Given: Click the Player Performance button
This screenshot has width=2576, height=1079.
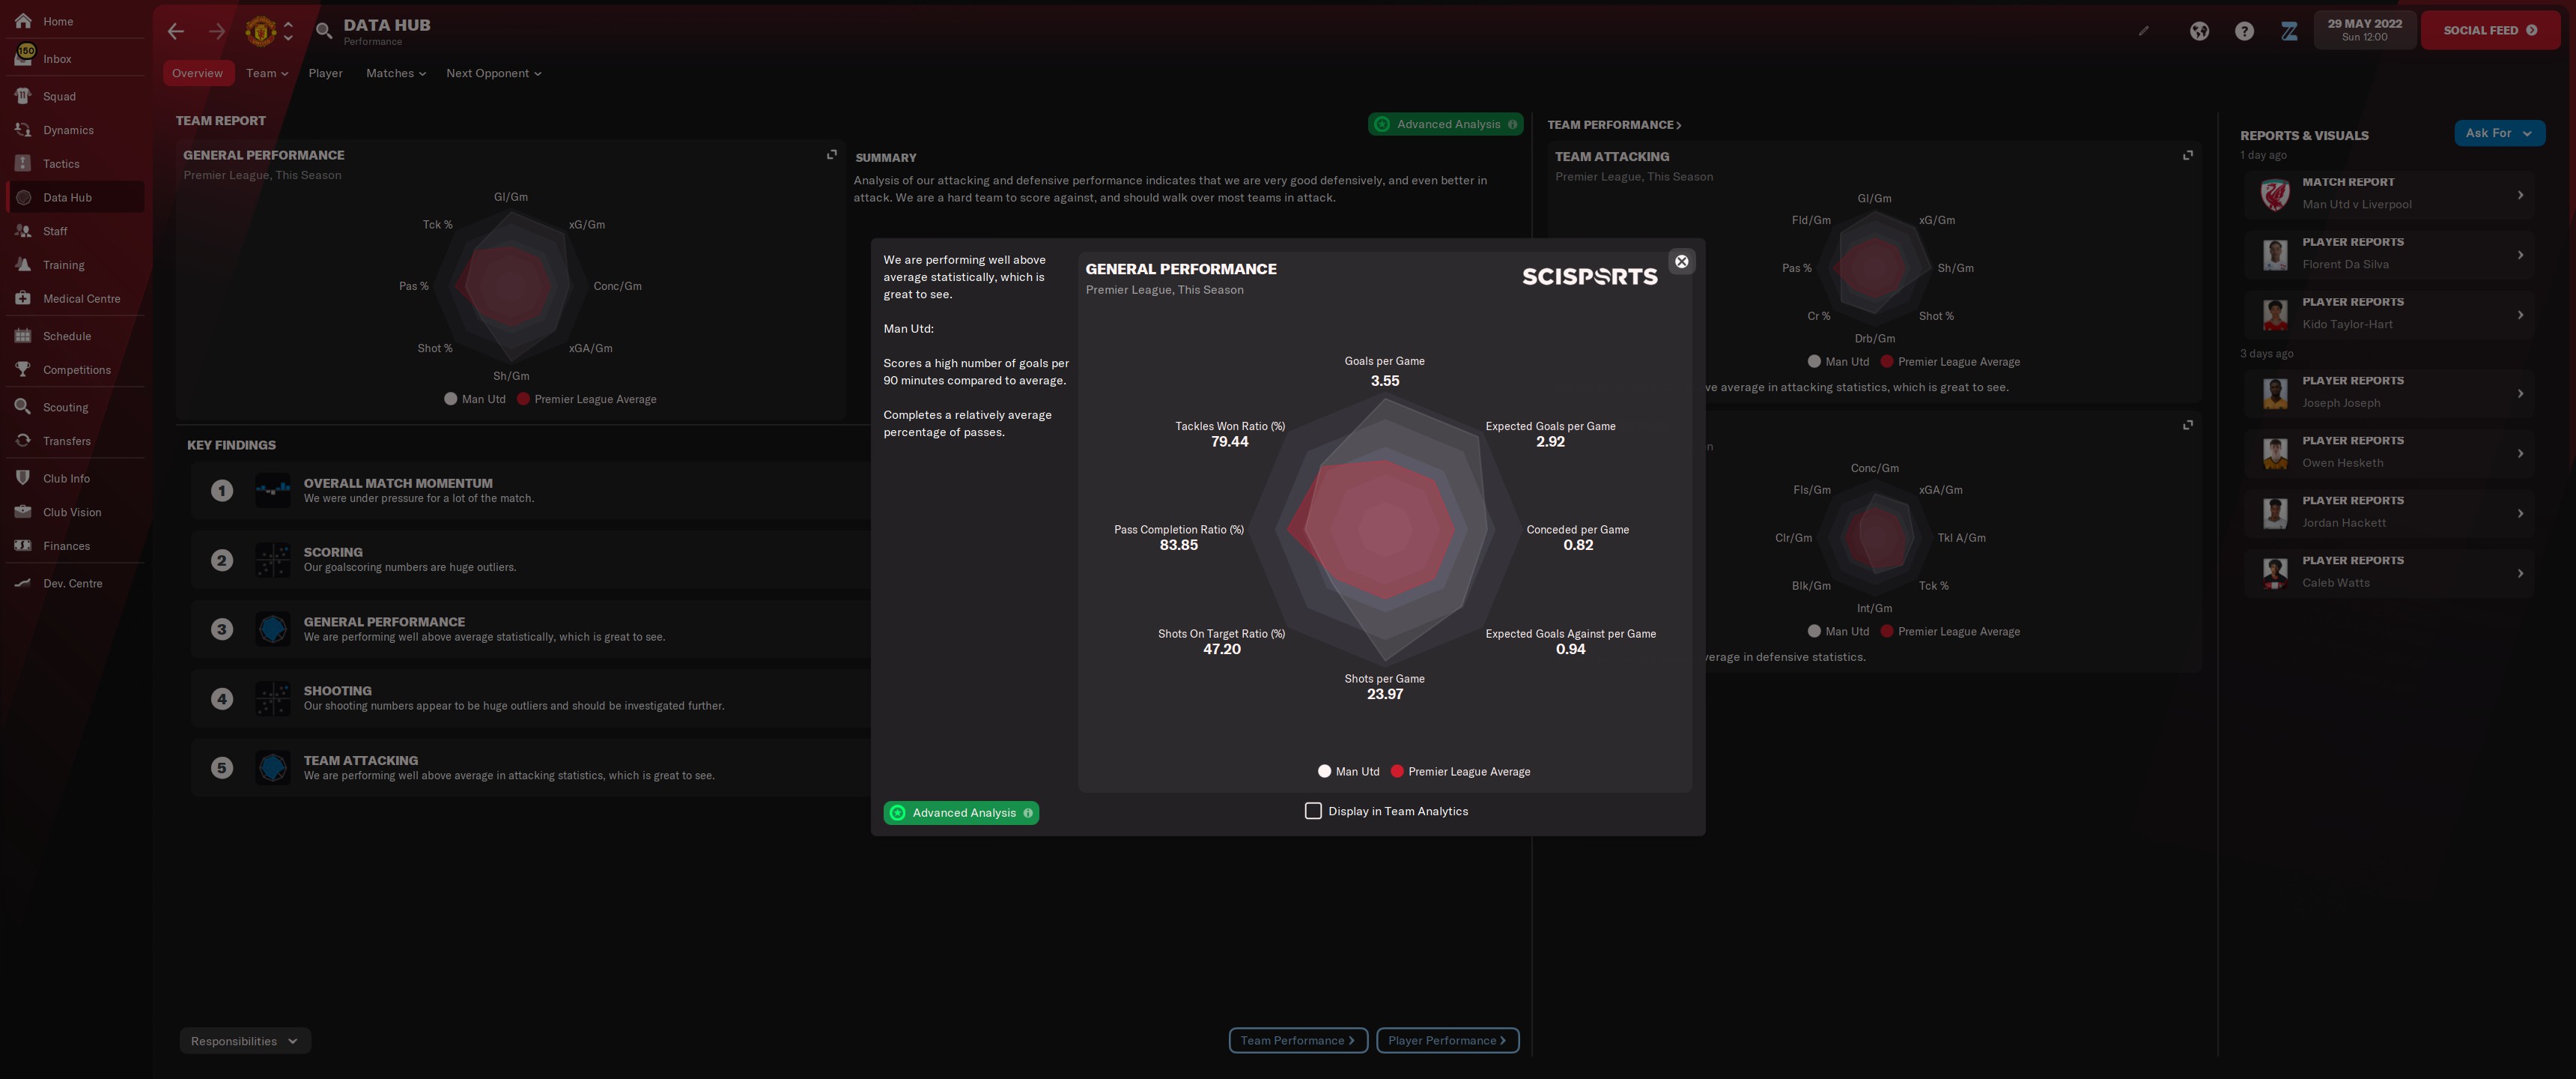Looking at the screenshot, I should click(1447, 1041).
